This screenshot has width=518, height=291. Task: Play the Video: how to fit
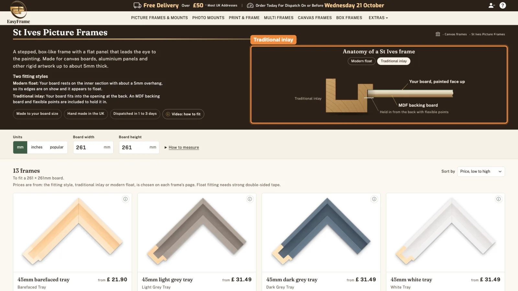coord(183,114)
